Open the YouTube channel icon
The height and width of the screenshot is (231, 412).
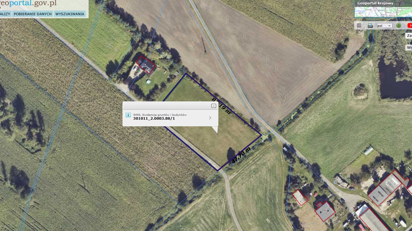[409, 25]
